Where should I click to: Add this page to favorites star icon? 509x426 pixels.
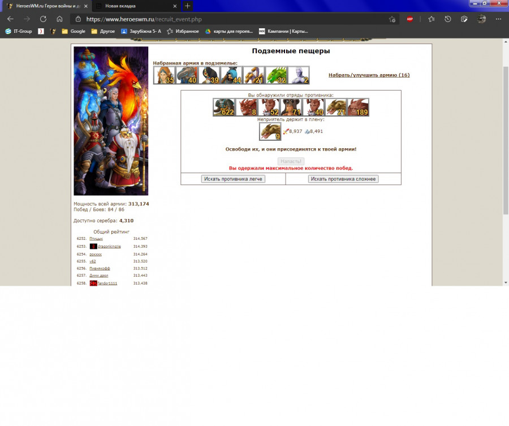tap(392, 19)
